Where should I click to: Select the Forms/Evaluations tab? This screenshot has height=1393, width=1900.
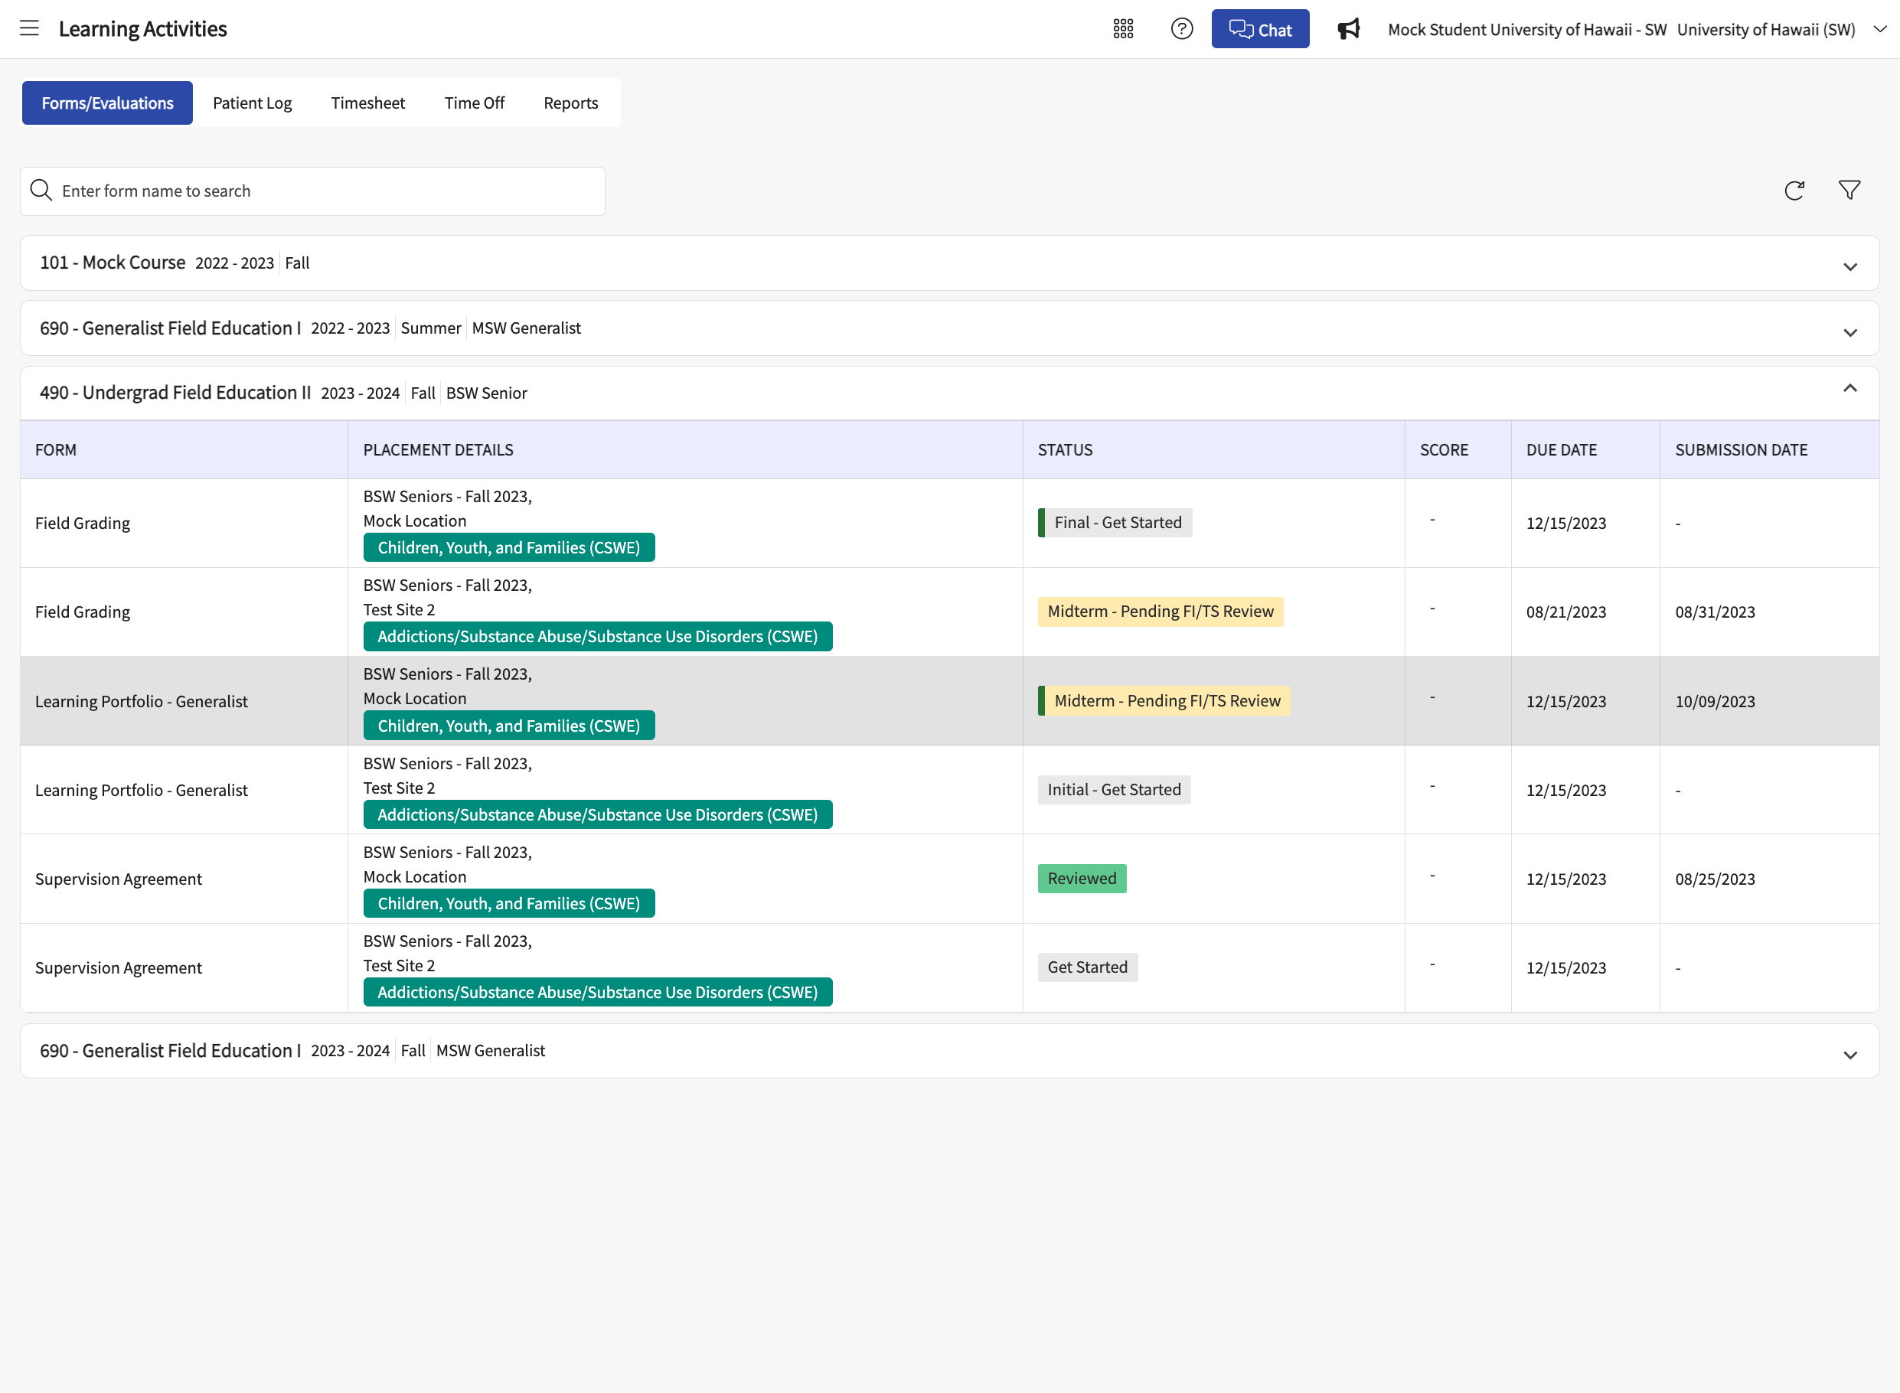coord(107,103)
